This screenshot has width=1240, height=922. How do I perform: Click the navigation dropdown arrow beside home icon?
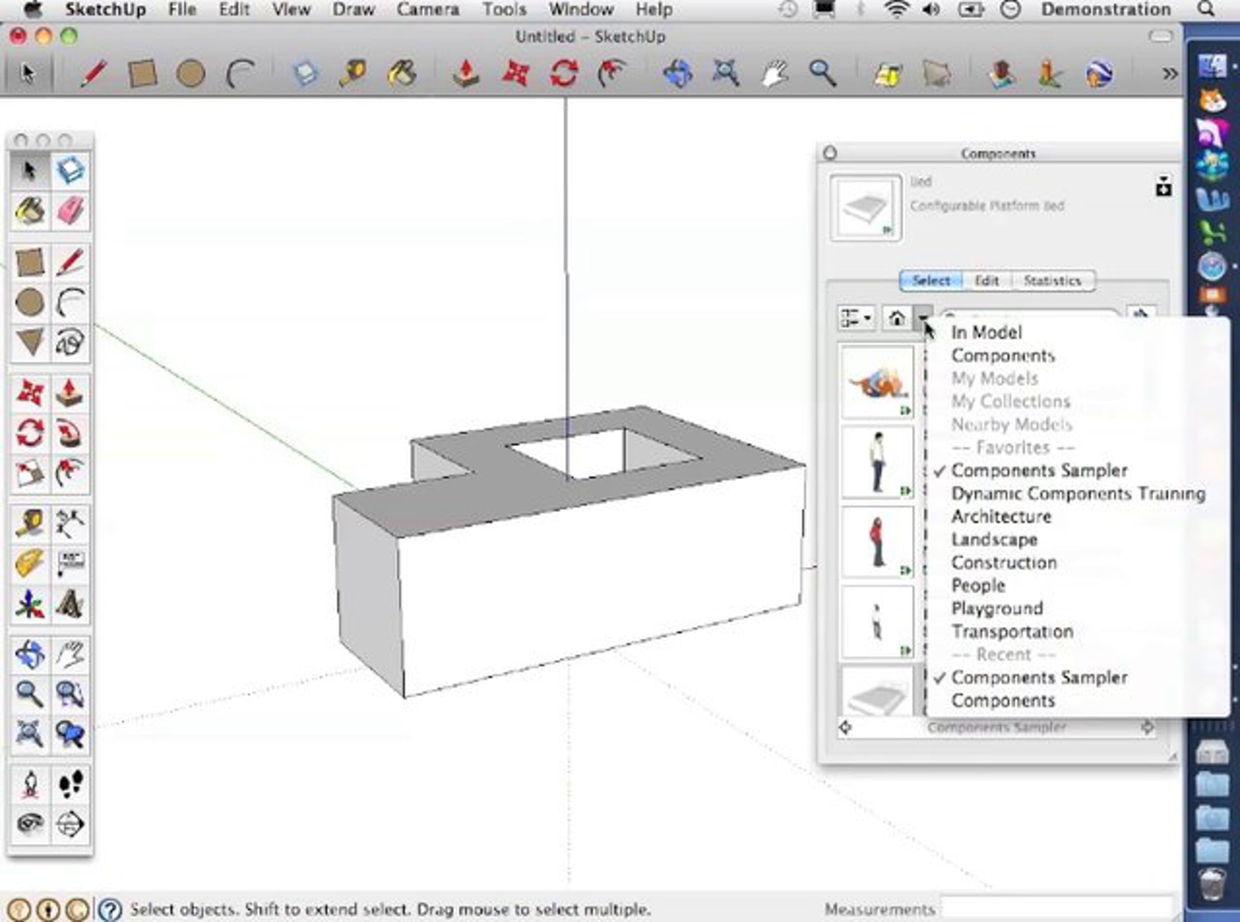pos(923,318)
